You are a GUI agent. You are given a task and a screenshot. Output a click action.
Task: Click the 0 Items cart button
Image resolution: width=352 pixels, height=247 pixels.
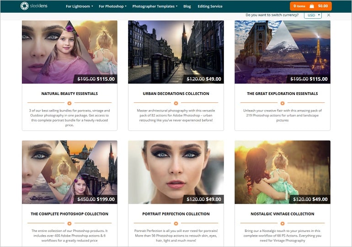pos(311,6)
